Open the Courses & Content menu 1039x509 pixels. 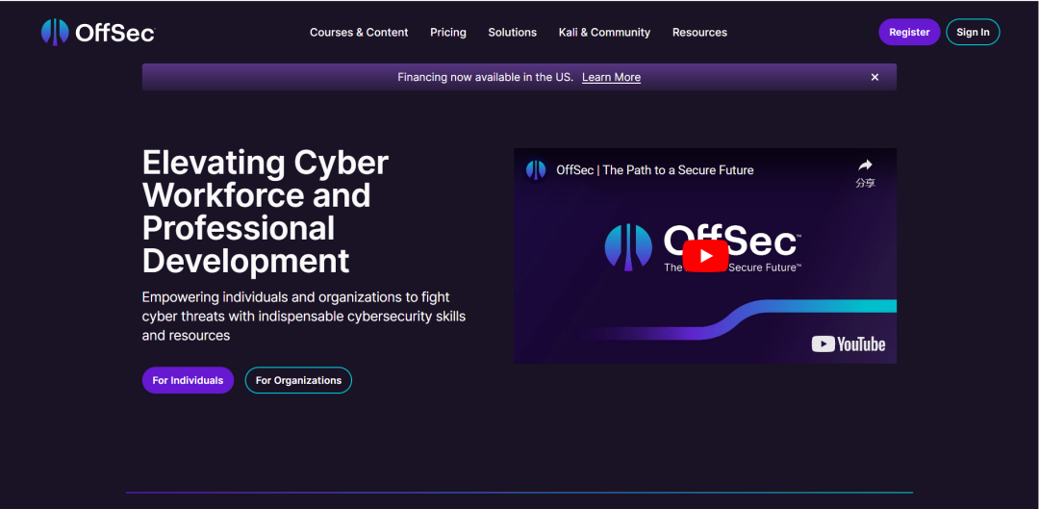(x=359, y=32)
